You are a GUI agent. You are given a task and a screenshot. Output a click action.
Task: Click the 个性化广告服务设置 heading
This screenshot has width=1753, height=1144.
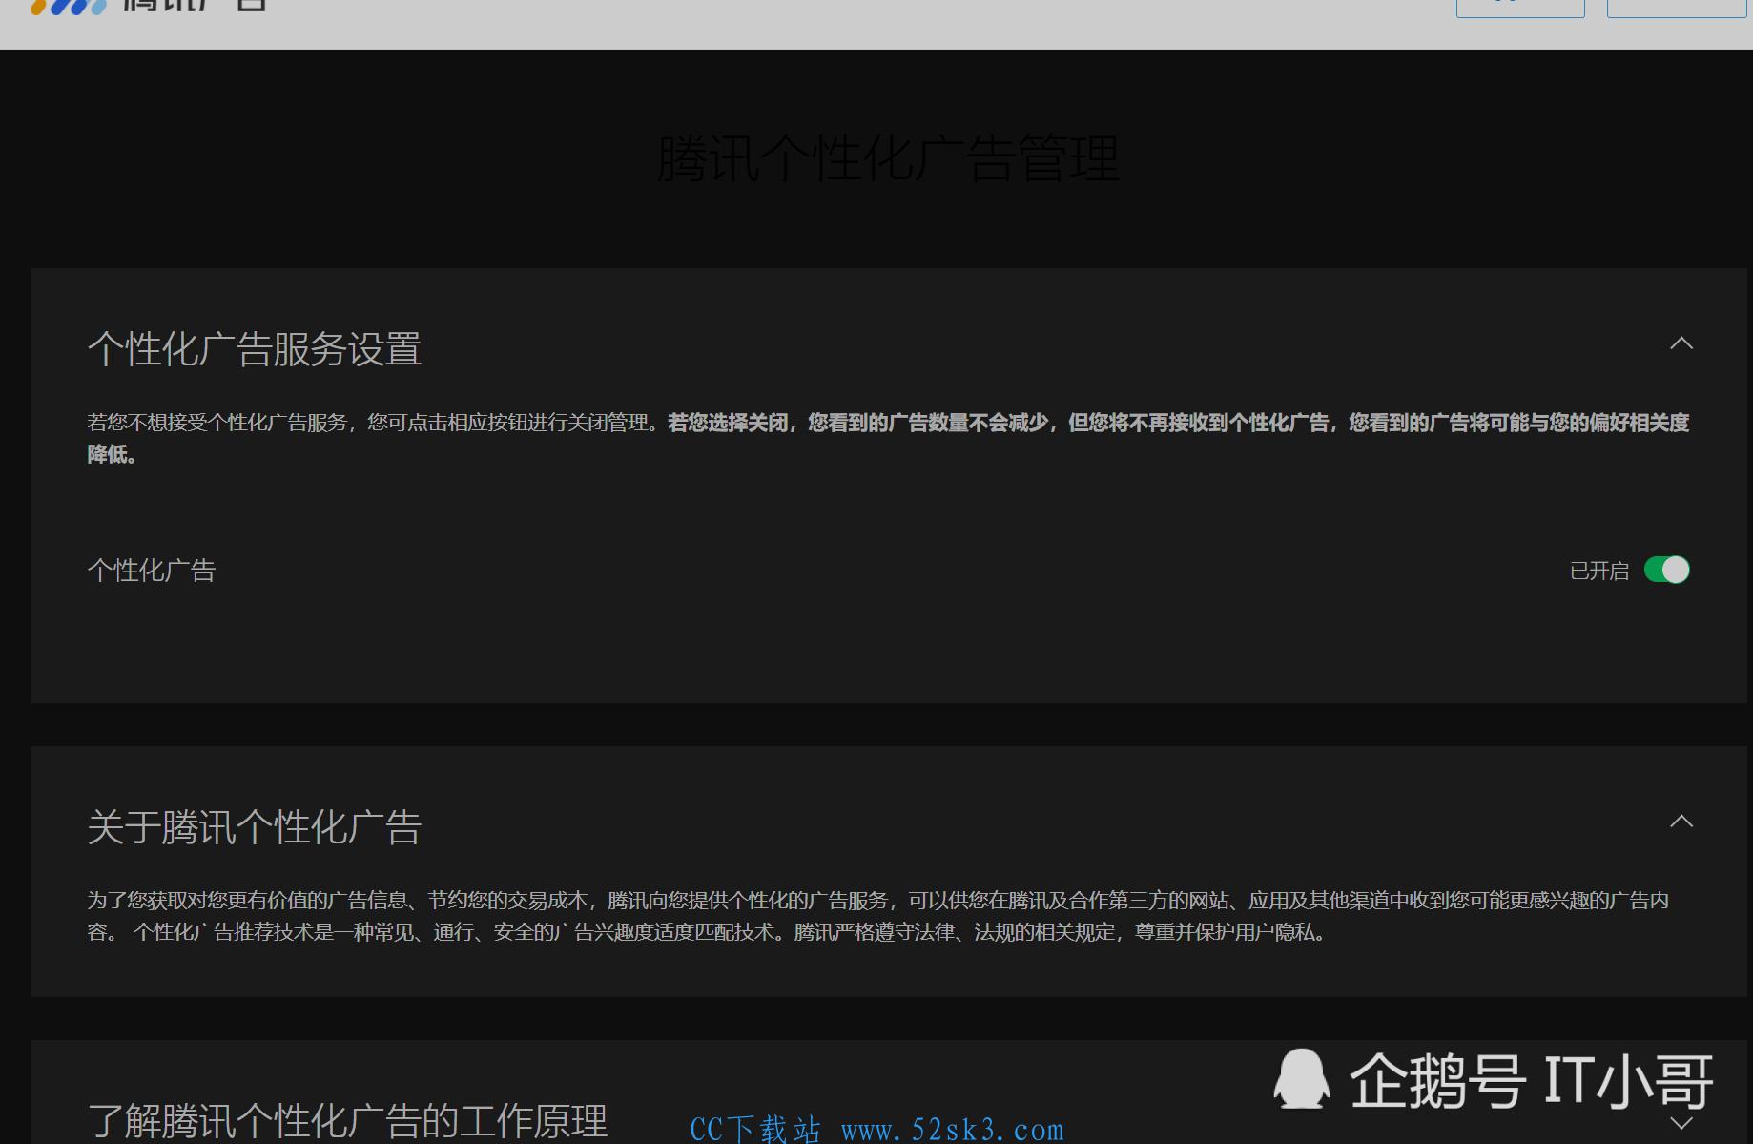[255, 348]
